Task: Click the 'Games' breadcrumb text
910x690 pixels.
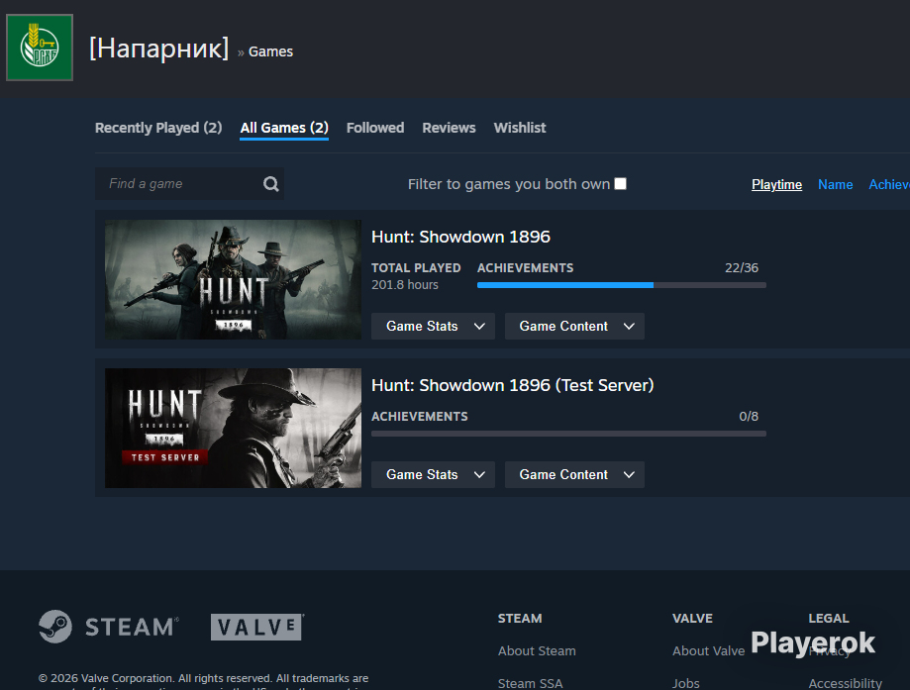Action: [x=270, y=51]
